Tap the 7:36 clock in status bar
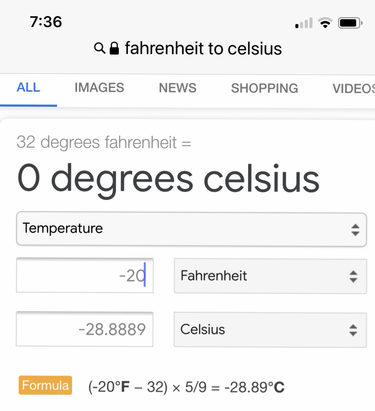The image size is (375, 411). coord(46,22)
